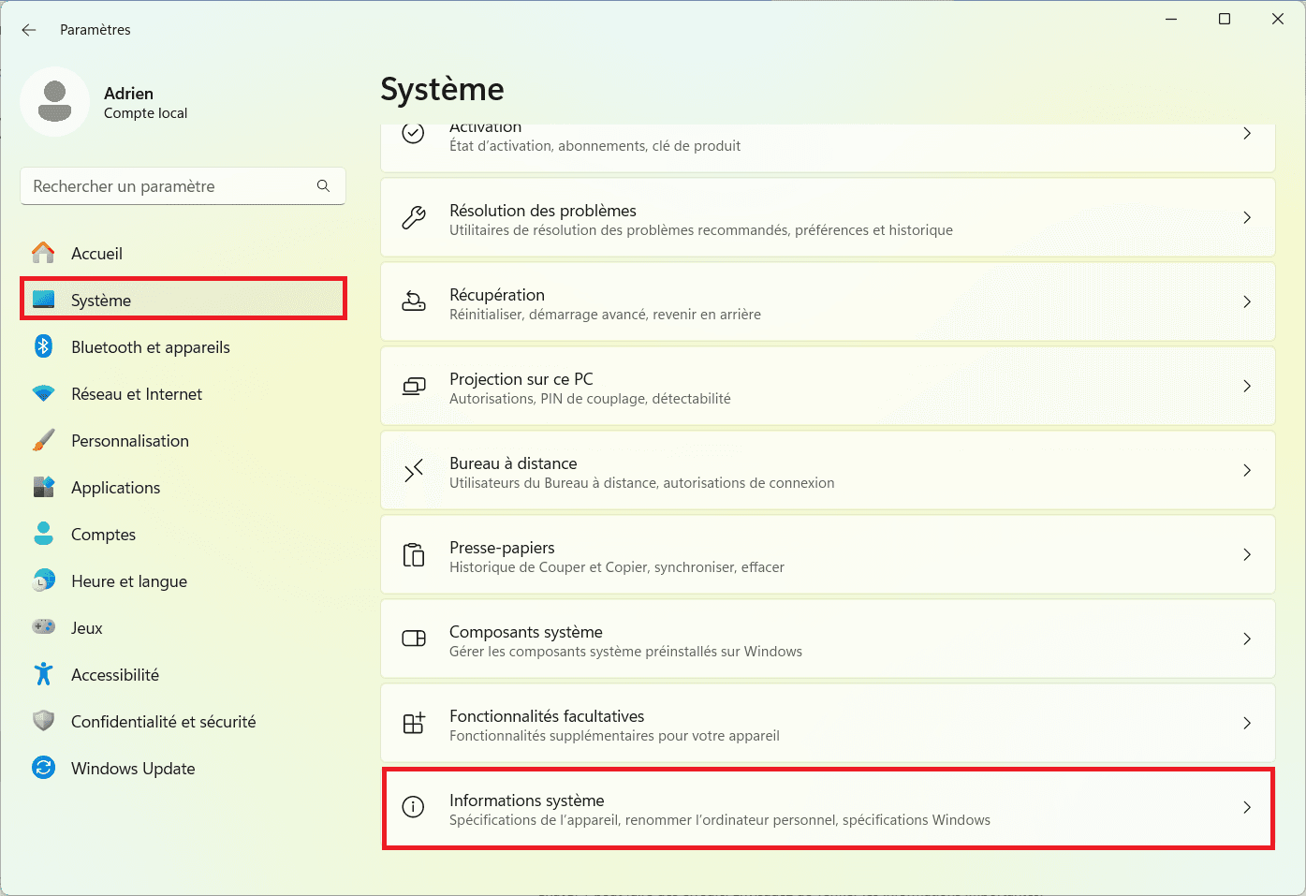Click the Windows Update refresh icon
Viewport: 1306px width, 896px height.
tap(43, 768)
